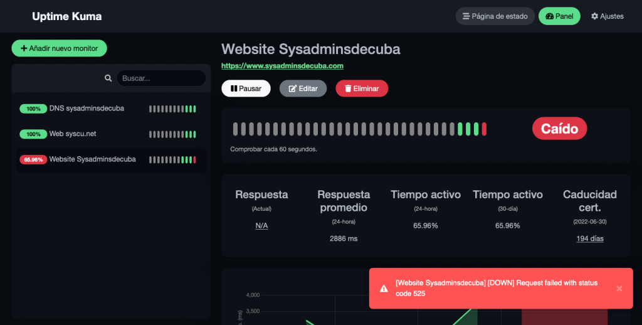Viewport: 642px width, 325px height.
Task: Focus the Buscar search field
Action: pos(161,78)
